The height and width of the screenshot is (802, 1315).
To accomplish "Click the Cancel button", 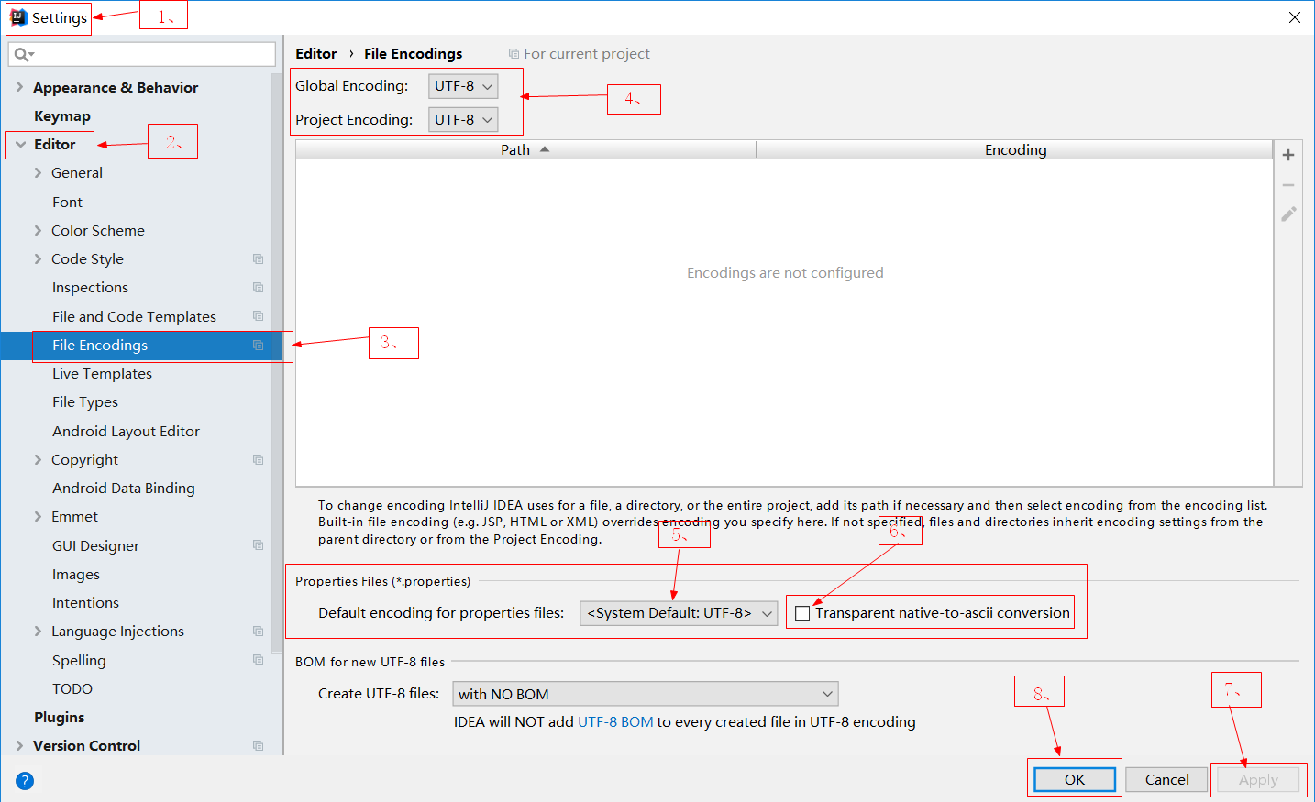I will coord(1166,779).
